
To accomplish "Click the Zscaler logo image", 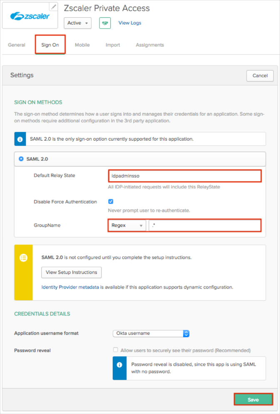I will coord(30,17).
